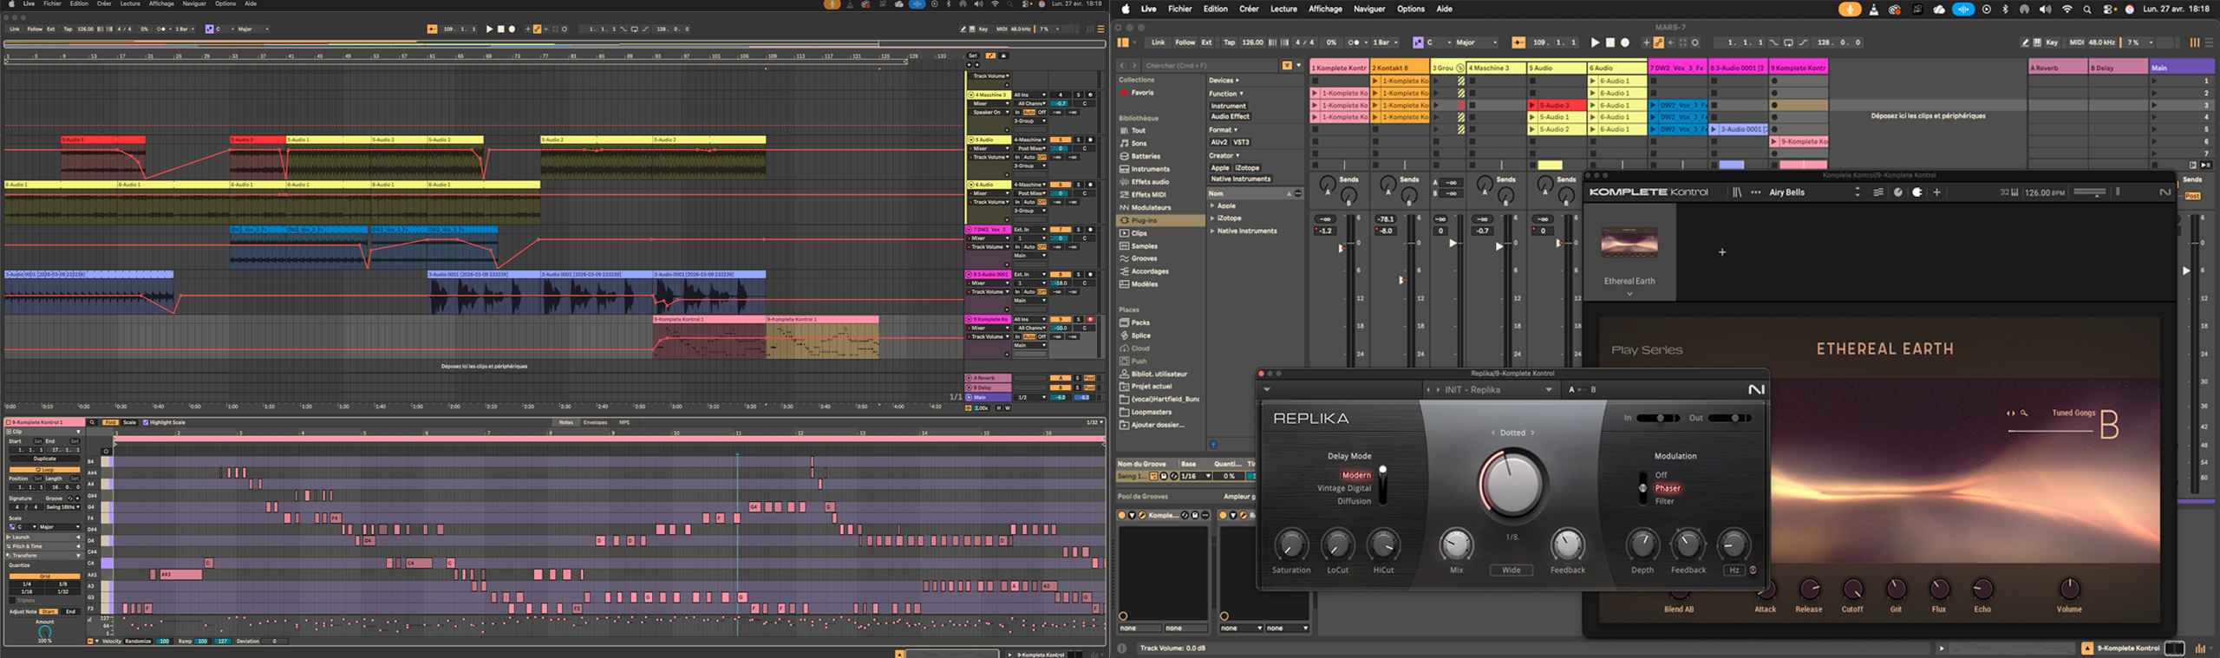
Task: Switch to the Envelopes tab in the clip editor
Action: pos(595,423)
